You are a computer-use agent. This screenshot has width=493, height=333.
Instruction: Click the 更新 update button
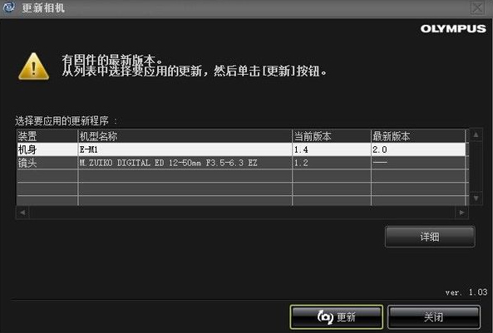[336, 317]
